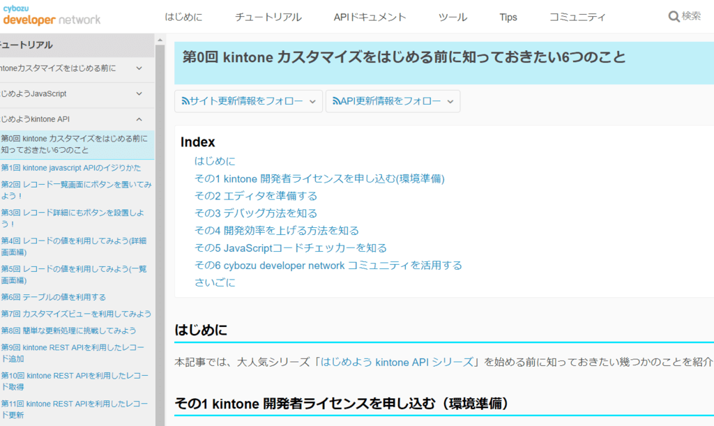The image size is (714, 426).
Task: Collapse はじめようkintone API section chevron
Action: point(139,119)
